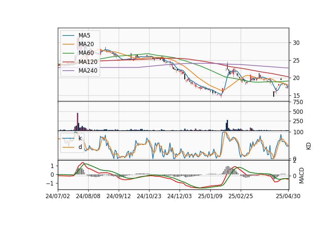This screenshot has width=321, height=231.
Task: Click the MACD right axis value 2
Action: (x=295, y=161)
